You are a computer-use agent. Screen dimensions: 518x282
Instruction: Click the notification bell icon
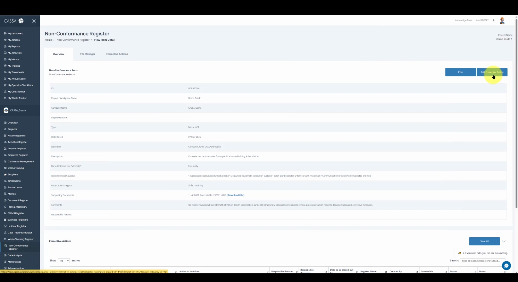493,20
